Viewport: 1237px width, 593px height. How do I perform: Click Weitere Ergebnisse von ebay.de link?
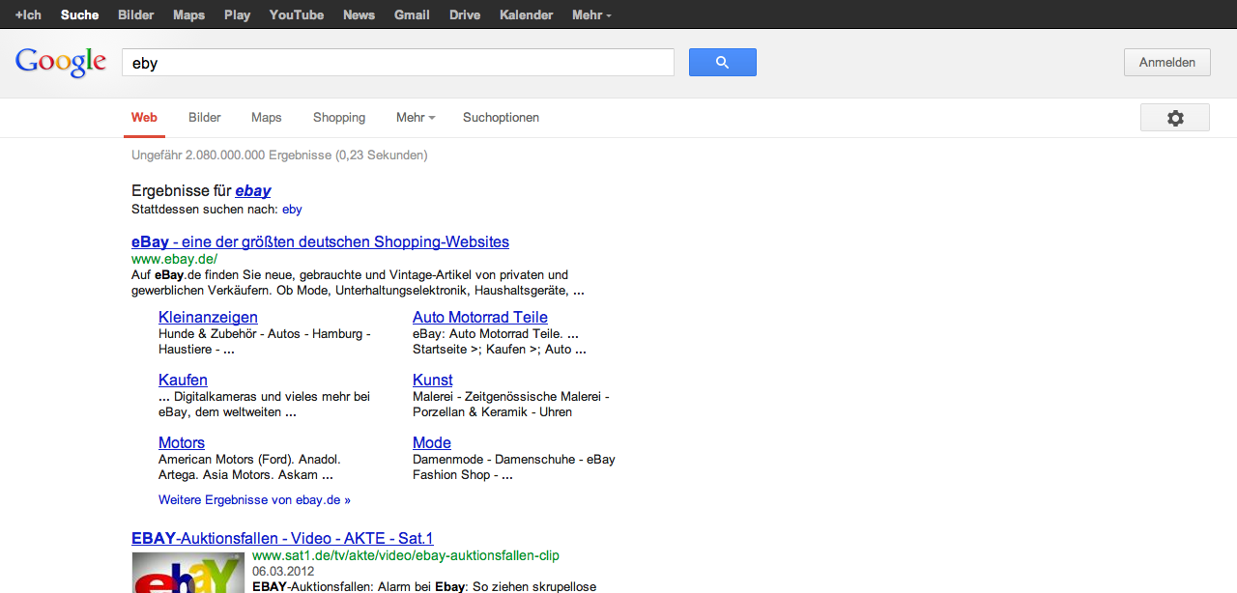pos(254,500)
